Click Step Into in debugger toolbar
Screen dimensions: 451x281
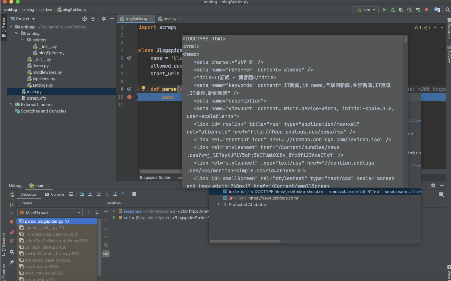coord(90,194)
